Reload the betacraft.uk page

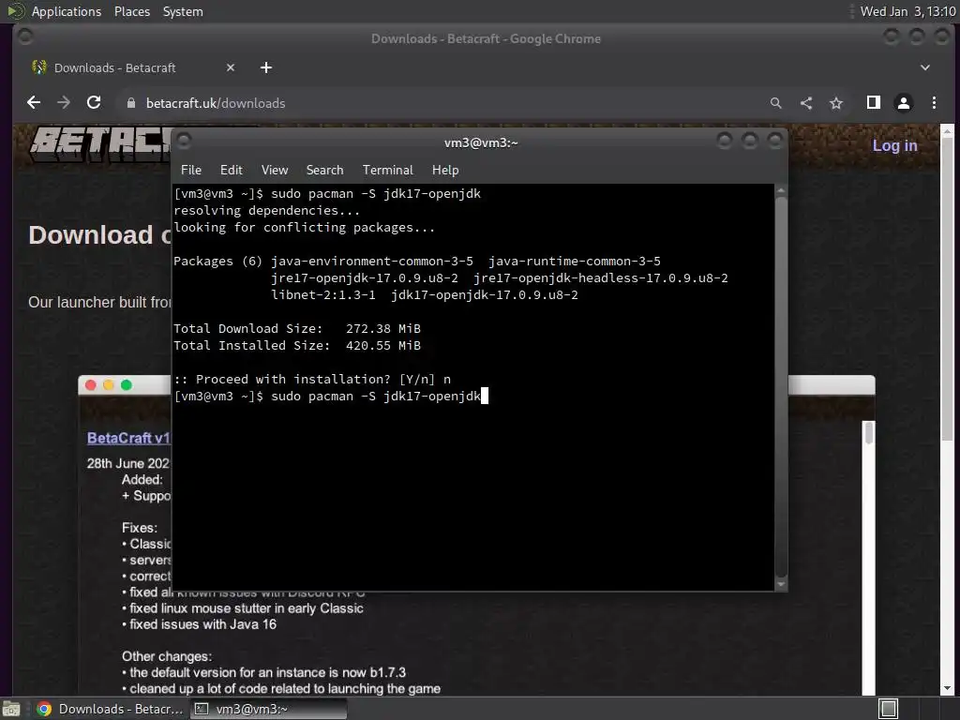94,103
